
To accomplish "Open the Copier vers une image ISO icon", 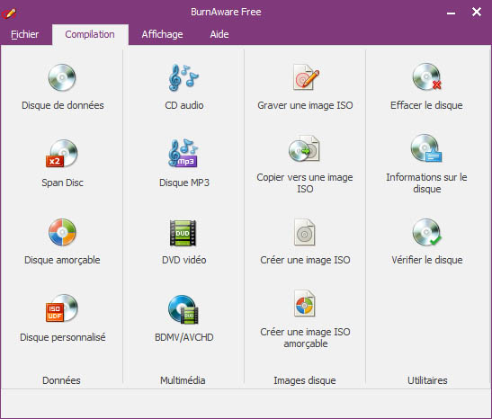I will point(304,148).
